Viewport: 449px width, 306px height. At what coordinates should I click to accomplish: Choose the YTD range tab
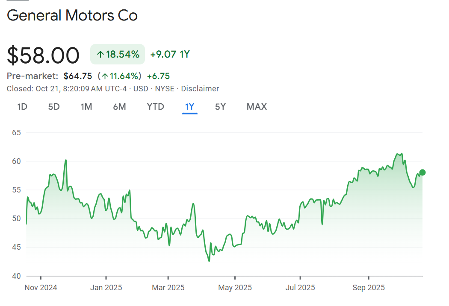click(156, 107)
